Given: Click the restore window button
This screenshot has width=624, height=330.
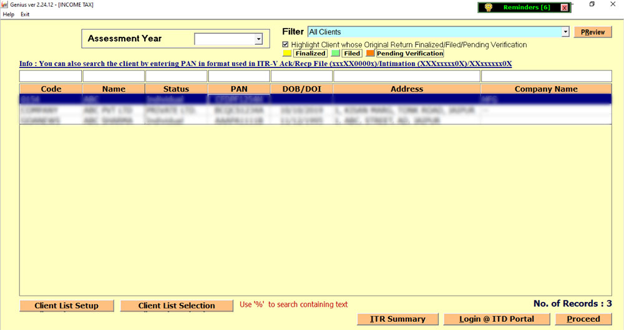Looking at the screenshot, I should (592, 4).
